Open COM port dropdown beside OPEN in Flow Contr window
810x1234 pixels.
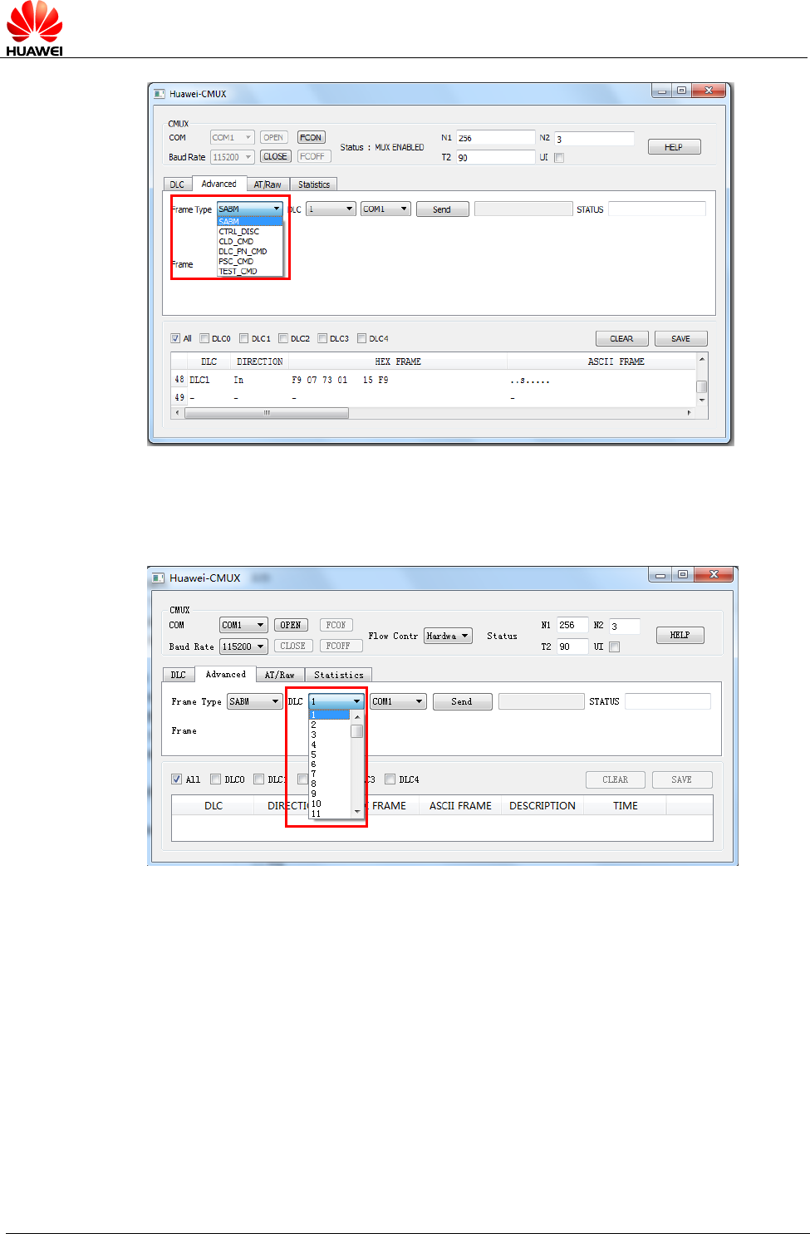click(243, 625)
